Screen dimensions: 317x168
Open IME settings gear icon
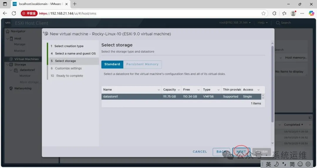tap(308, 164)
